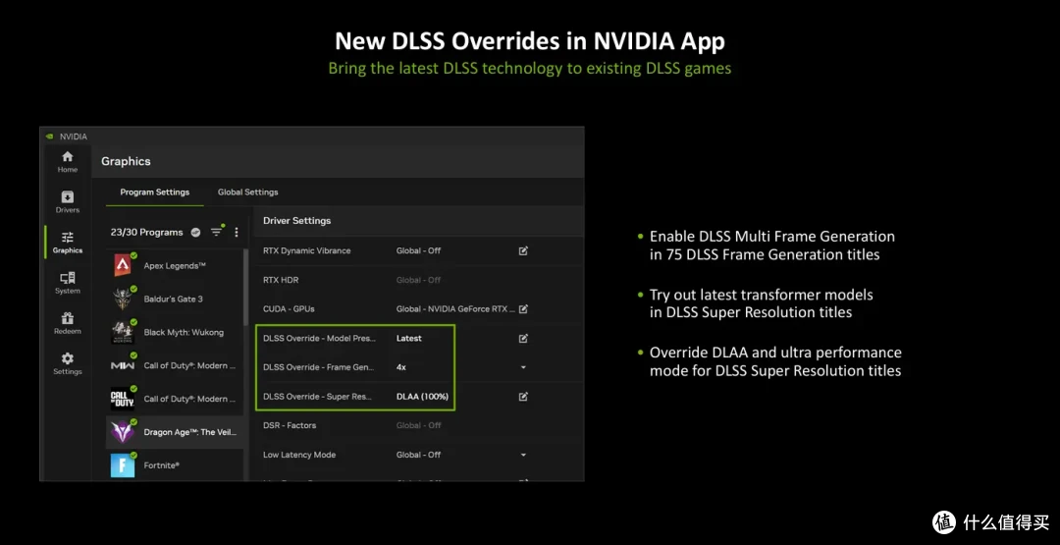Switch to Global Settings tab

point(247,192)
